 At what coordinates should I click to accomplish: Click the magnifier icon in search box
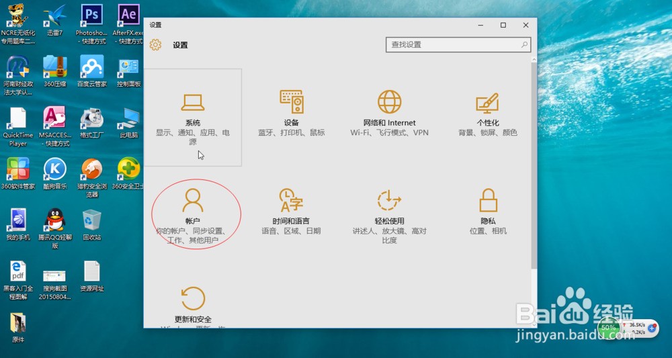click(524, 44)
